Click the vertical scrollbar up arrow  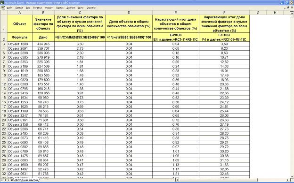click(292, 13)
